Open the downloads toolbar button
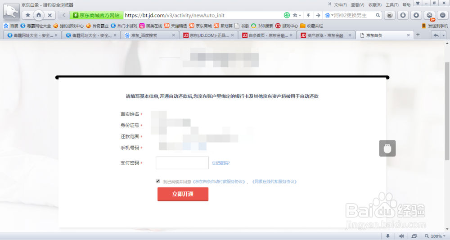The image size is (450, 240). [x=416, y=15]
